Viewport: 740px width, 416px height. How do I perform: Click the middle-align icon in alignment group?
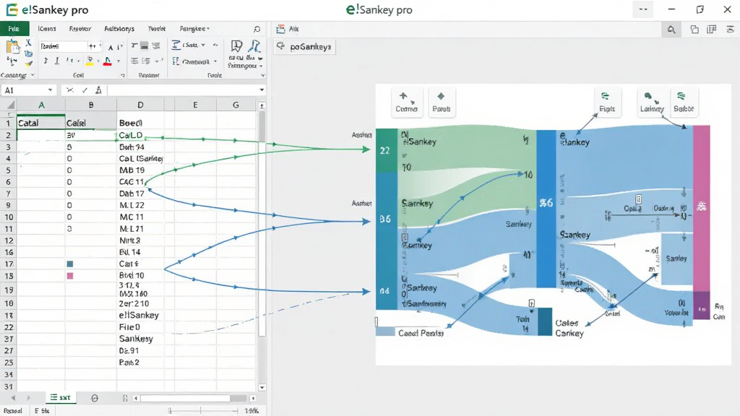[x=145, y=45]
